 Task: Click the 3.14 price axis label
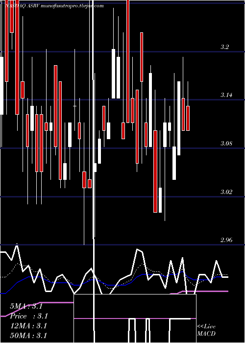pos(226,95)
